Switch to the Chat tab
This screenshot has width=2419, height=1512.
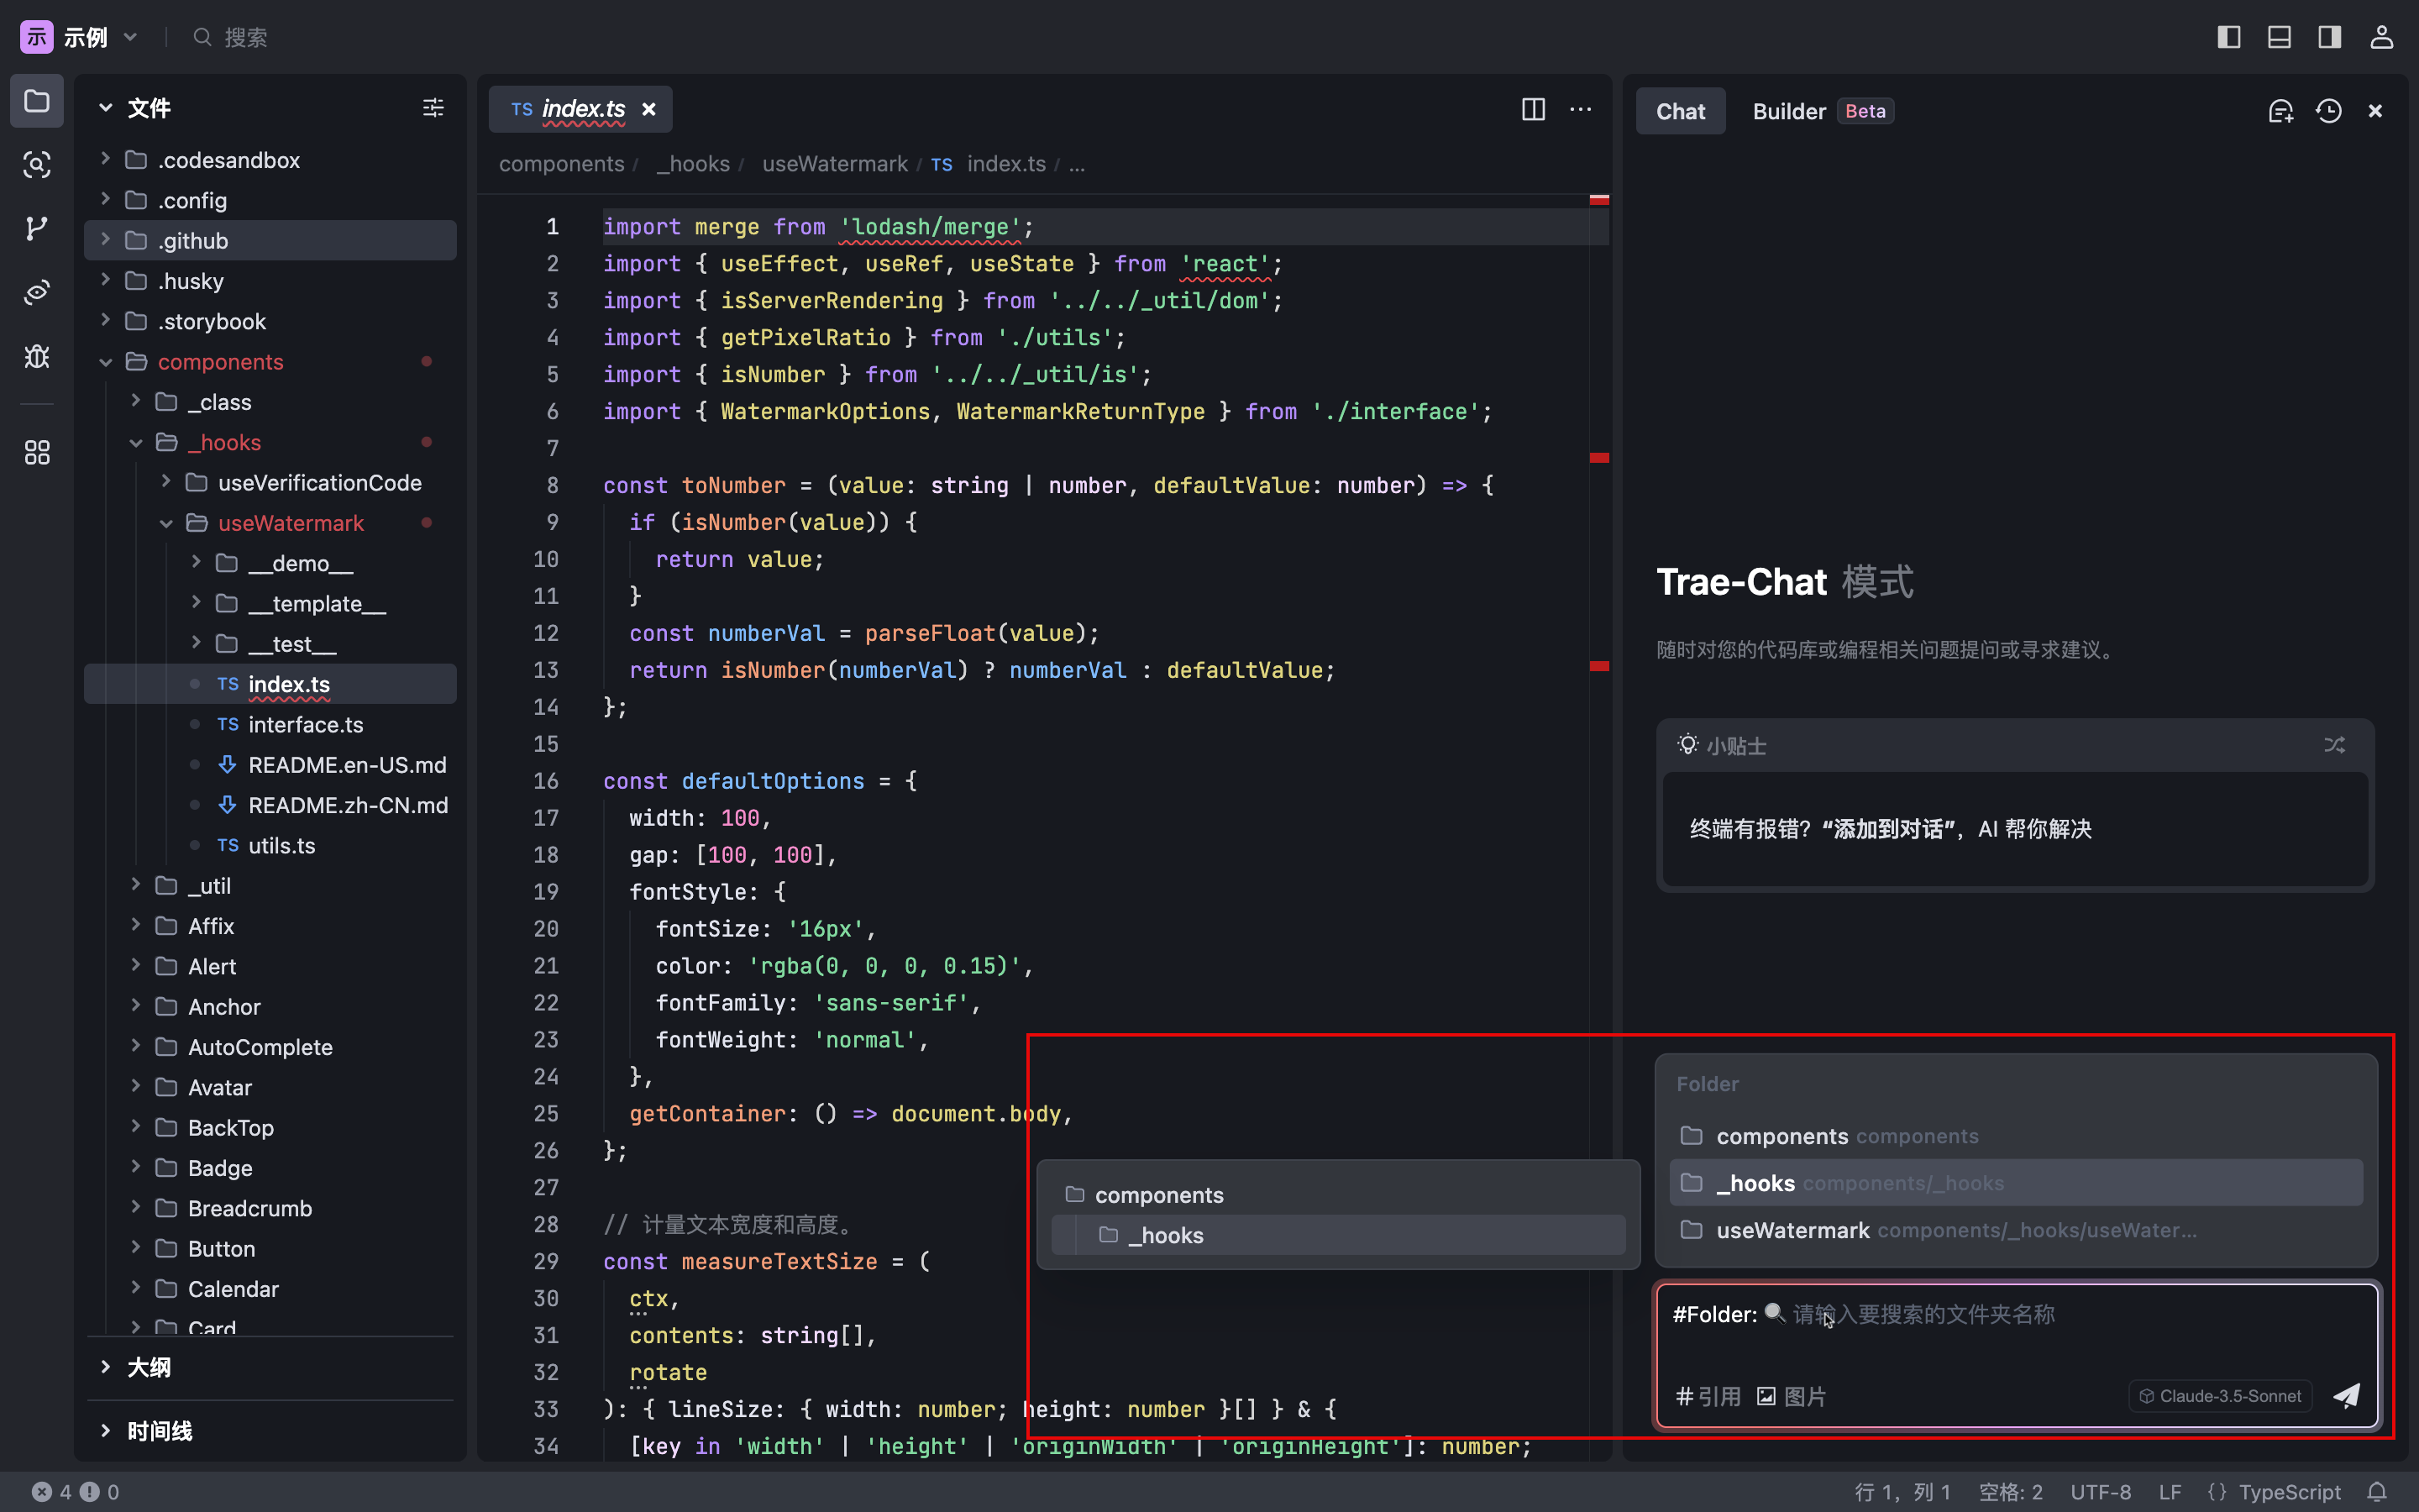[1681, 111]
